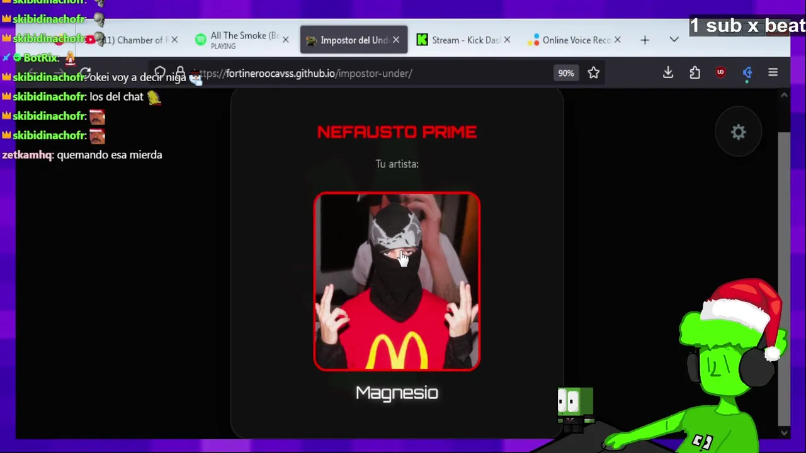The height and width of the screenshot is (453, 806).
Task: Open the browser extensions puzzle icon
Action: click(x=695, y=73)
